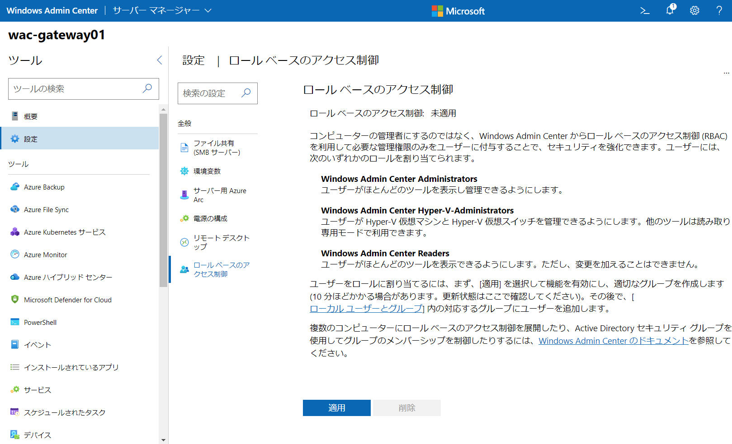Open the イベント (Events) tool
Viewport: 732px width, 444px height.
pyautogui.click(x=37, y=344)
